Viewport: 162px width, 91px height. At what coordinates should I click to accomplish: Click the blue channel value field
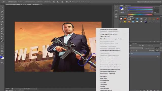pos(156,12)
